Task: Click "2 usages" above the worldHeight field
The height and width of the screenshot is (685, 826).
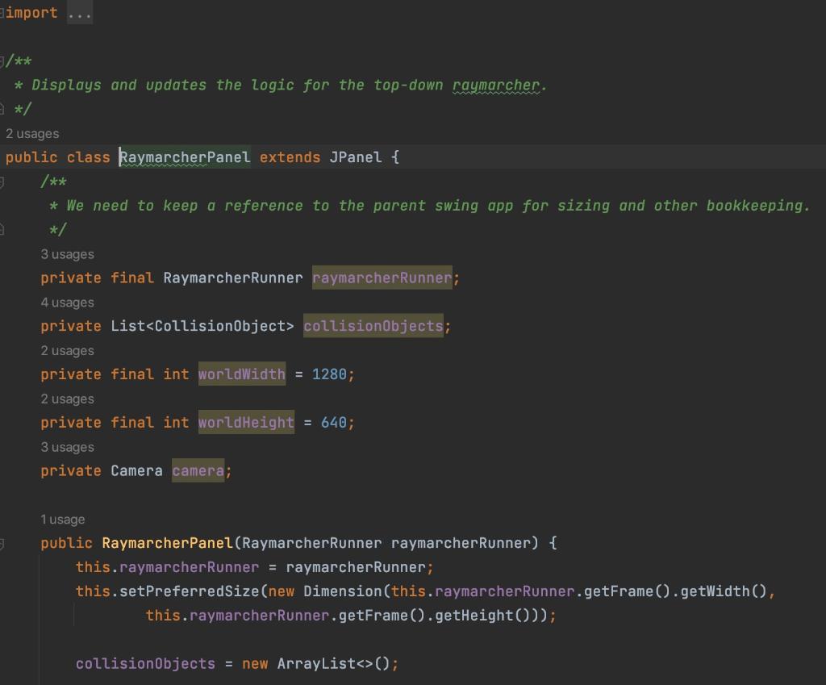Action: click(x=68, y=399)
